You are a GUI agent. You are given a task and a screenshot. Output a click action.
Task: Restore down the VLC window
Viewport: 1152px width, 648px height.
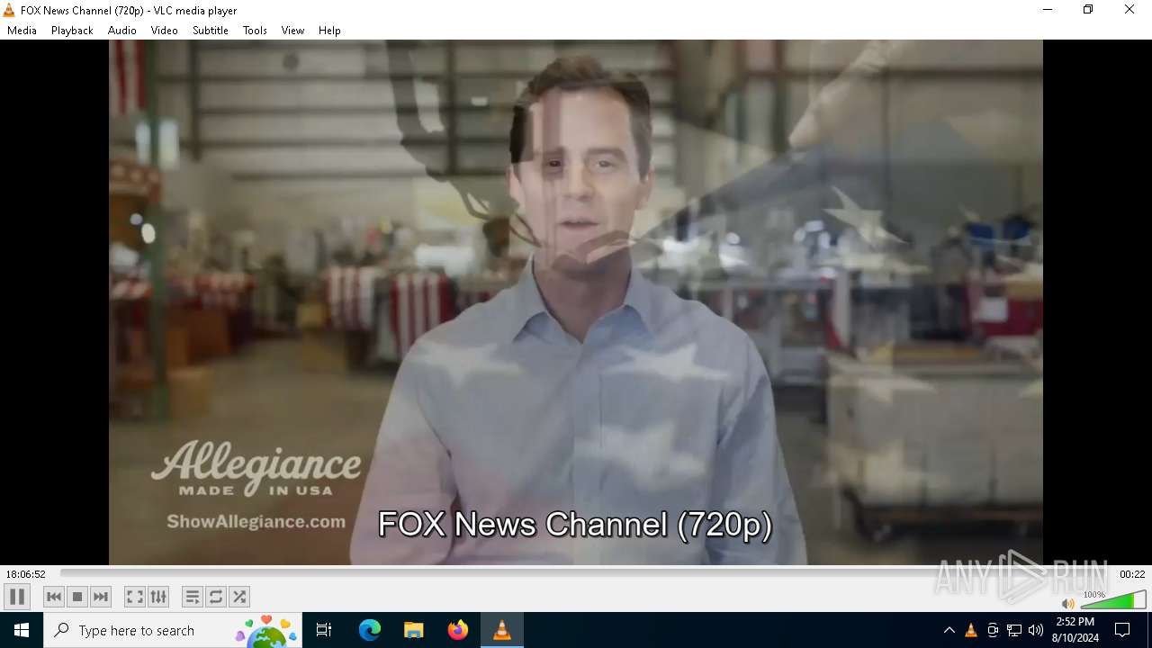tap(1088, 10)
